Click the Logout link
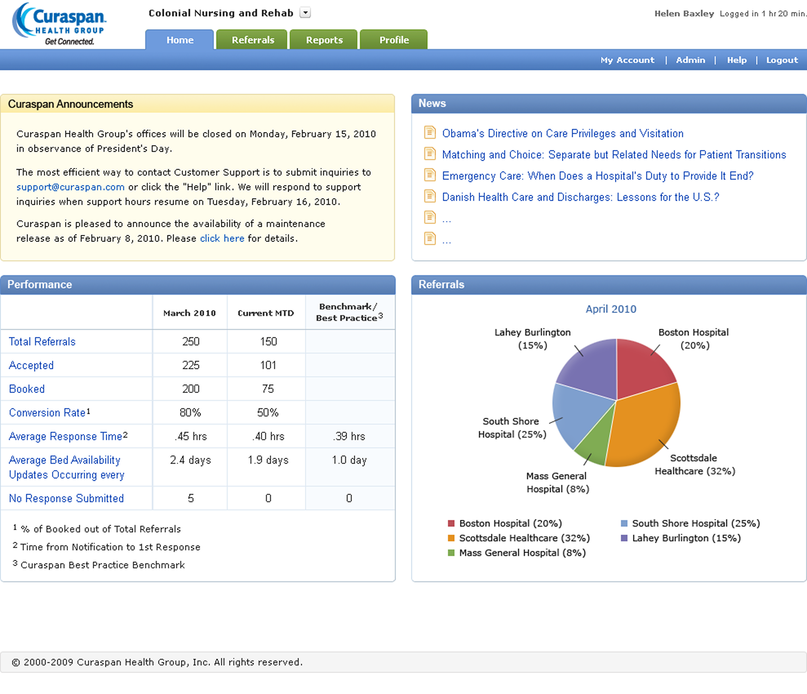This screenshot has height=694, width=807. pyautogui.click(x=782, y=60)
